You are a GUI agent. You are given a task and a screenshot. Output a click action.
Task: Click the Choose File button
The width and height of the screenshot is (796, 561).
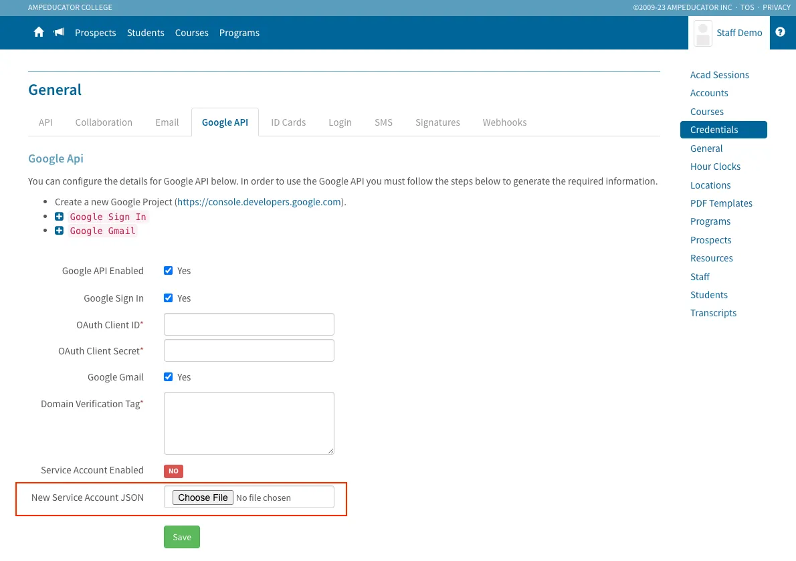tap(203, 497)
